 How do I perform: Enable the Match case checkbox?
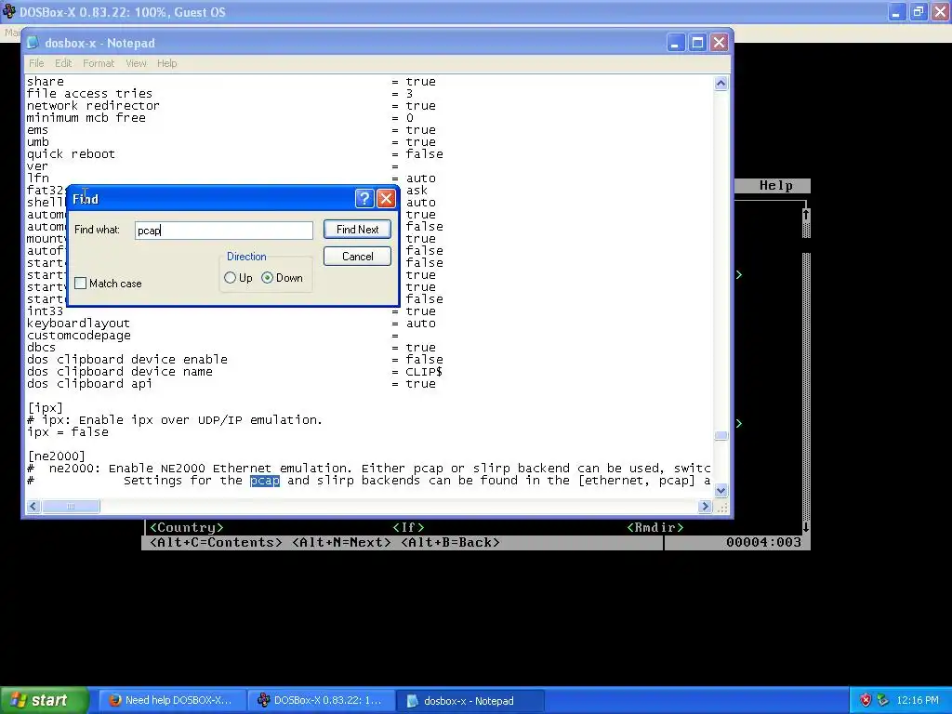point(80,284)
